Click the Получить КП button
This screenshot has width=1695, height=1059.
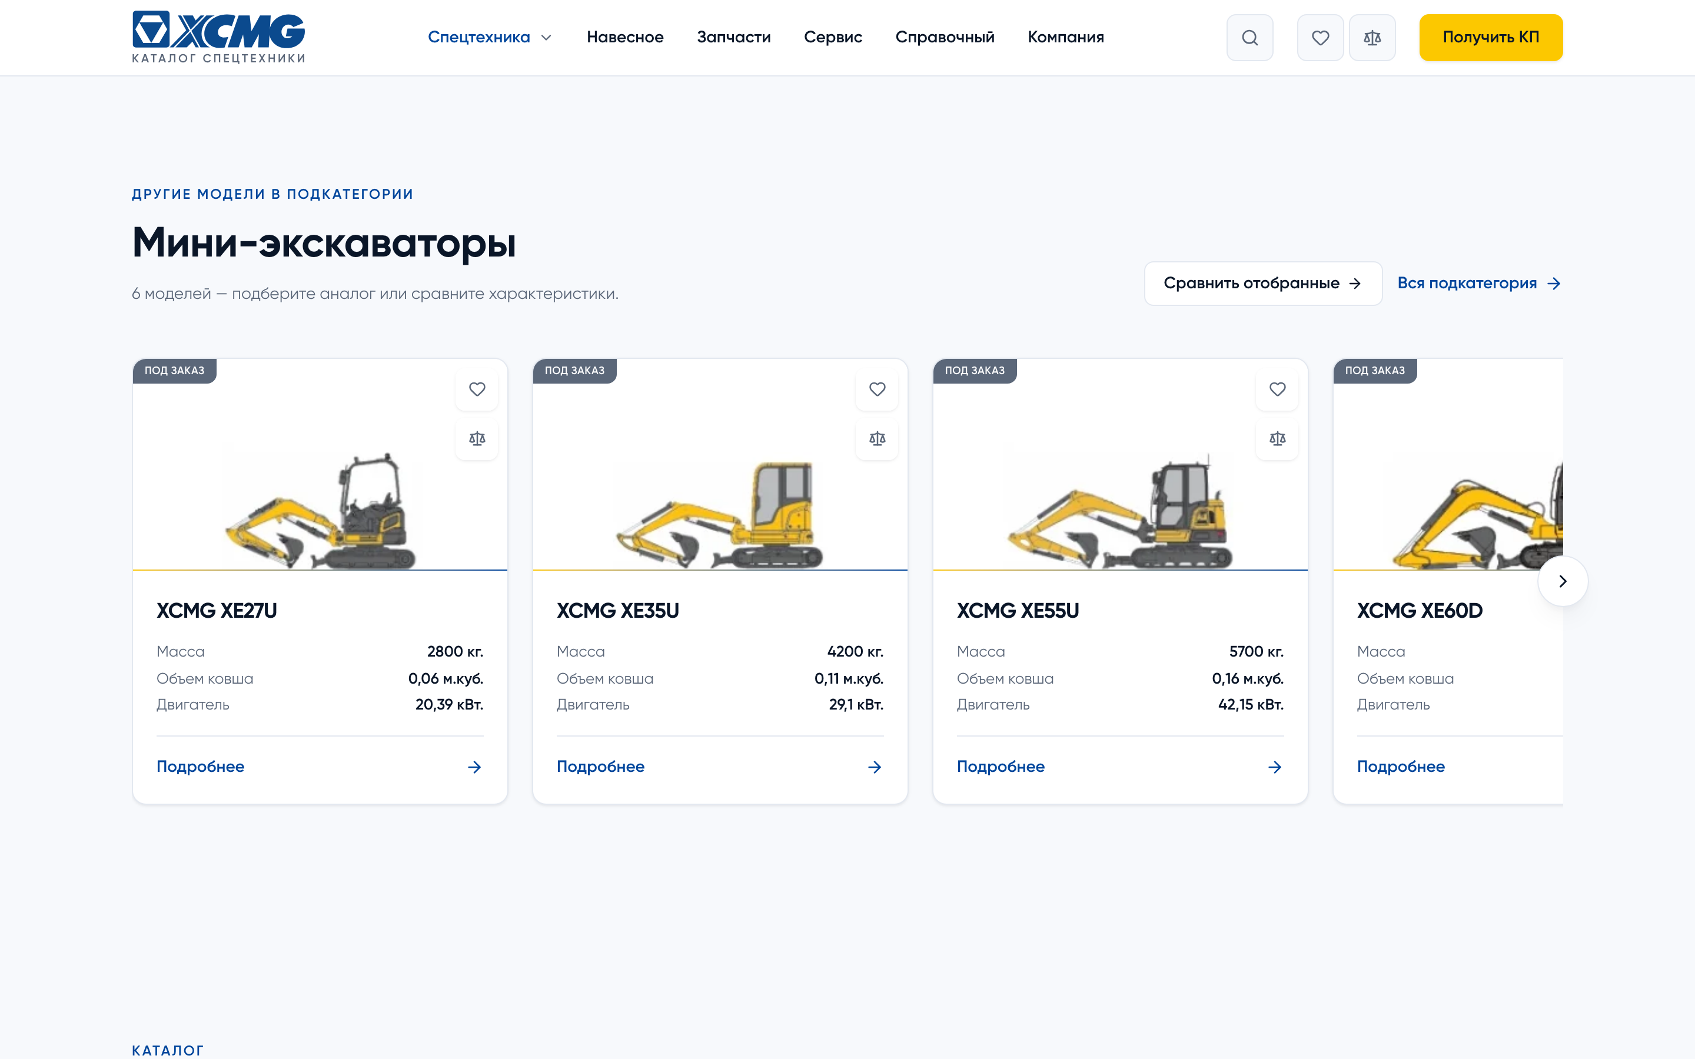point(1490,38)
